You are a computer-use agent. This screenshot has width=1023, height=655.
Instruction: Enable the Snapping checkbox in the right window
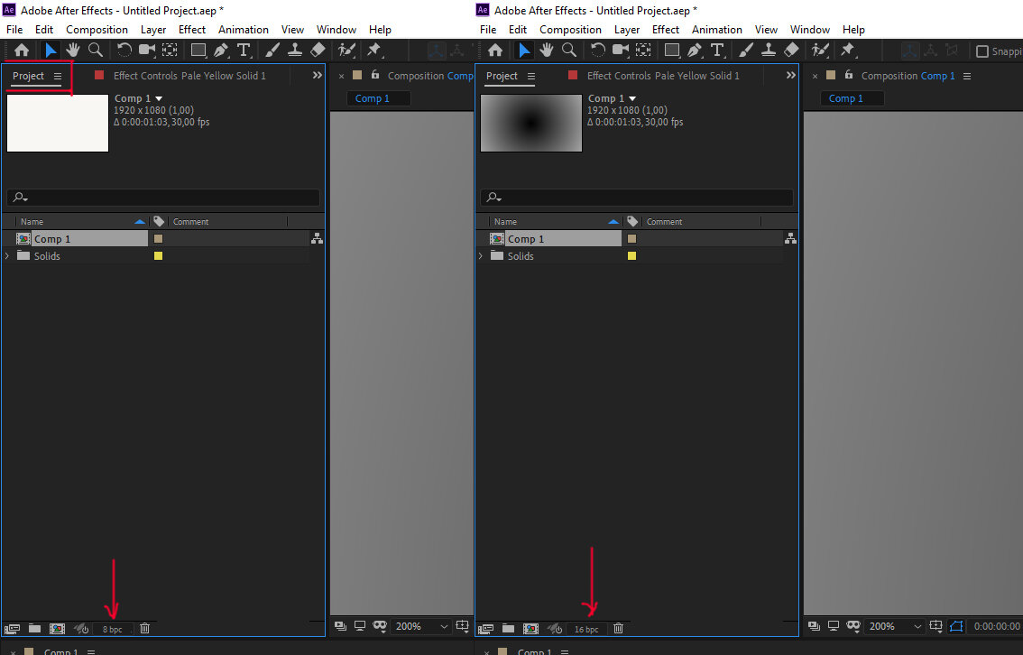[x=982, y=51]
